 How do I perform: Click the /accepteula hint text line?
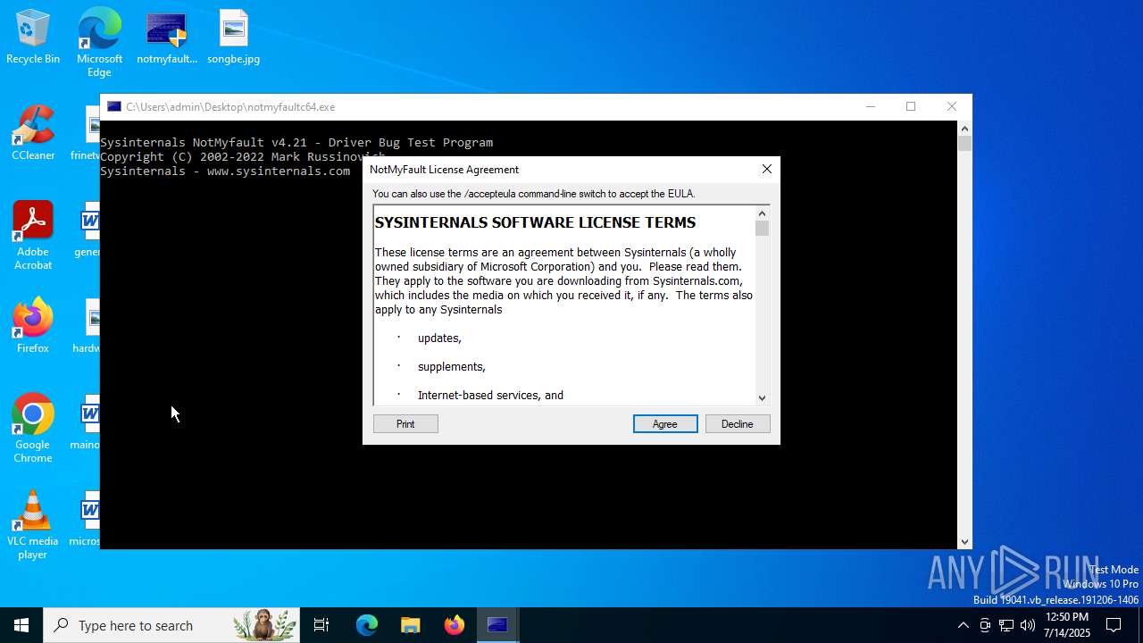coord(533,194)
